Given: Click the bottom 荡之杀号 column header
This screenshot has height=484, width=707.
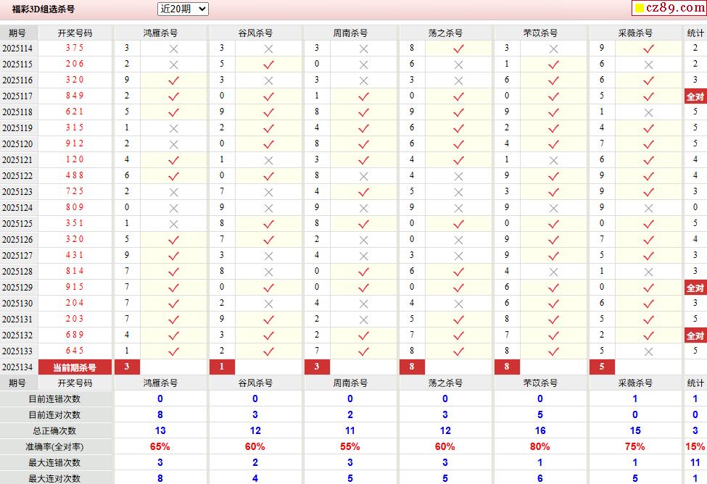Looking at the screenshot, I should pos(445,383).
